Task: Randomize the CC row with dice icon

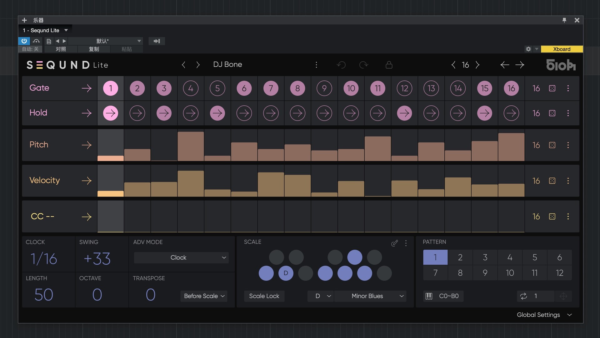Action: (x=552, y=216)
